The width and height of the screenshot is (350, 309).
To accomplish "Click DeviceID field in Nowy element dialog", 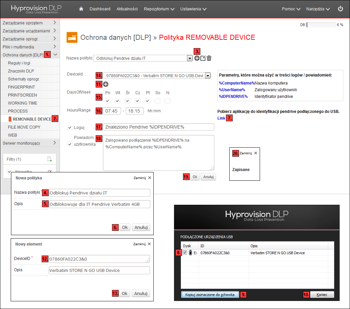I will (99, 259).
